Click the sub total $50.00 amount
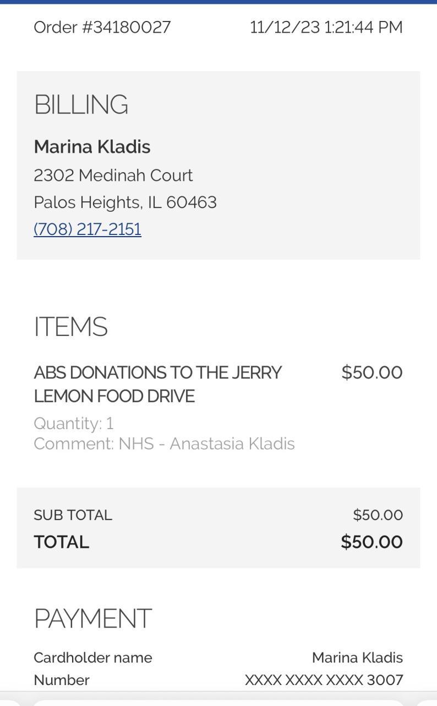 pos(378,515)
